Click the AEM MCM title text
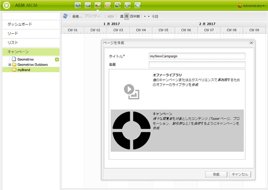 pyautogui.click(x=26, y=5)
